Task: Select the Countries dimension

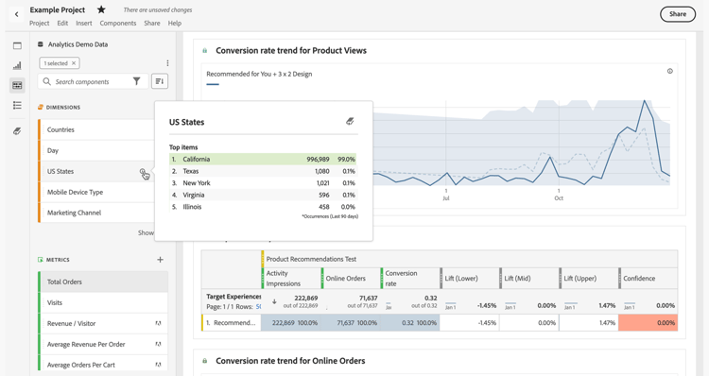Action: click(x=96, y=129)
